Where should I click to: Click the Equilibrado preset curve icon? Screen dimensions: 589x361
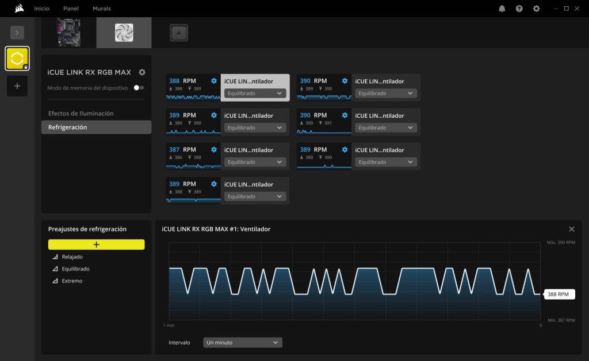click(x=55, y=269)
